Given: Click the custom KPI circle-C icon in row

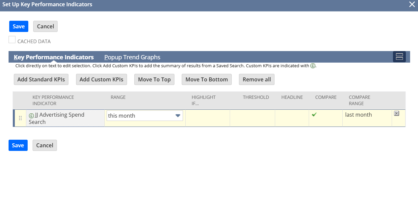Looking at the screenshot, I should [31, 115].
